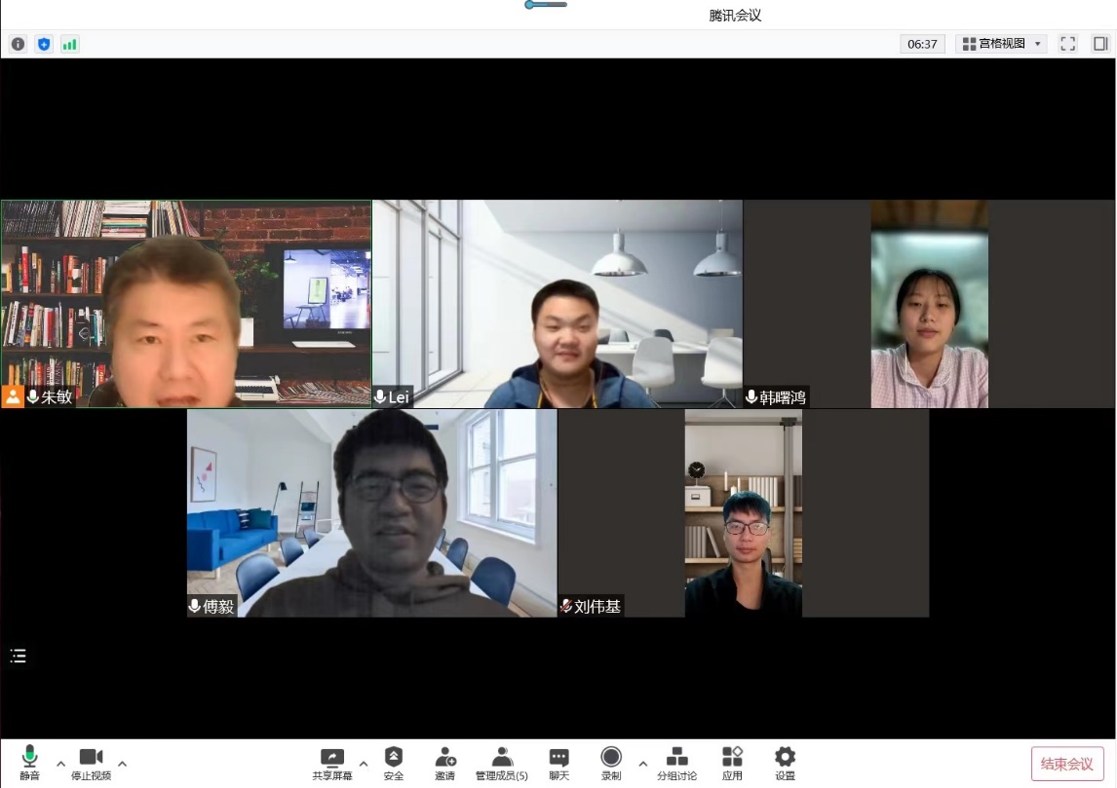Open meeting Settings (设置)
Viewport: 1117px width, 788px height.
[785, 763]
